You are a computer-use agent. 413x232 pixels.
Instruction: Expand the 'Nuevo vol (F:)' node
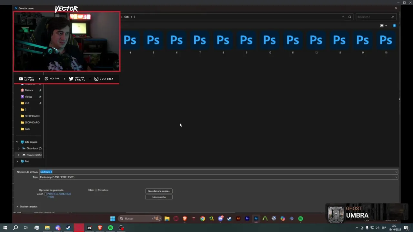tap(19, 155)
